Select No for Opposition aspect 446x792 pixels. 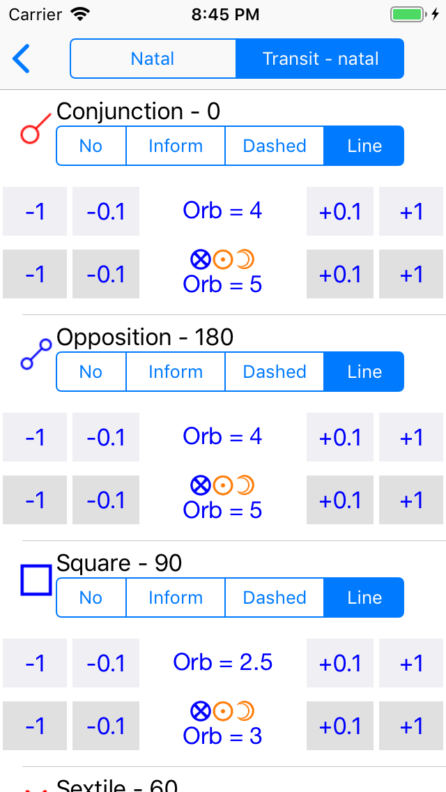(x=91, y=372)
